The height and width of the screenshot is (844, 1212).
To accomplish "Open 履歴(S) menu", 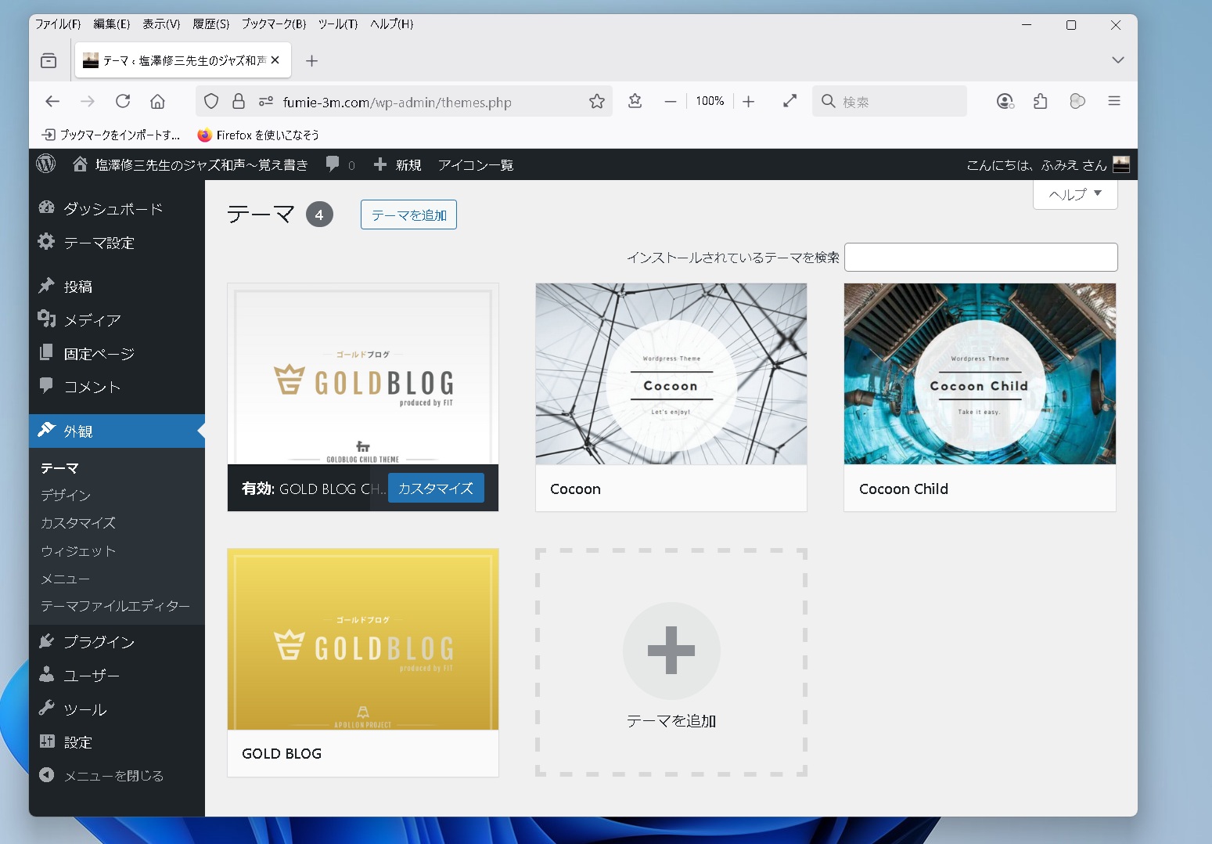I will 211,24.
